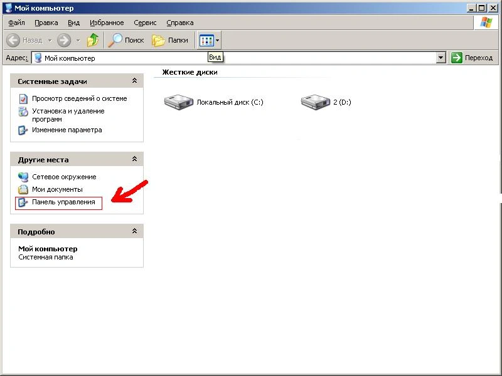Click the Переход go button
Screen dimensions: 502x376
(x=473, y=58)
